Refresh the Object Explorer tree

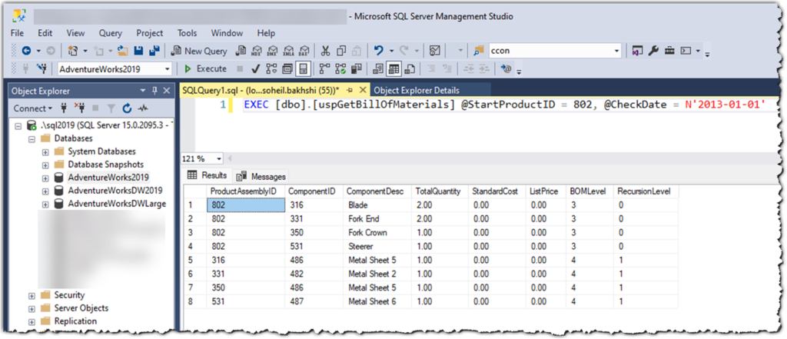[128, 108]
